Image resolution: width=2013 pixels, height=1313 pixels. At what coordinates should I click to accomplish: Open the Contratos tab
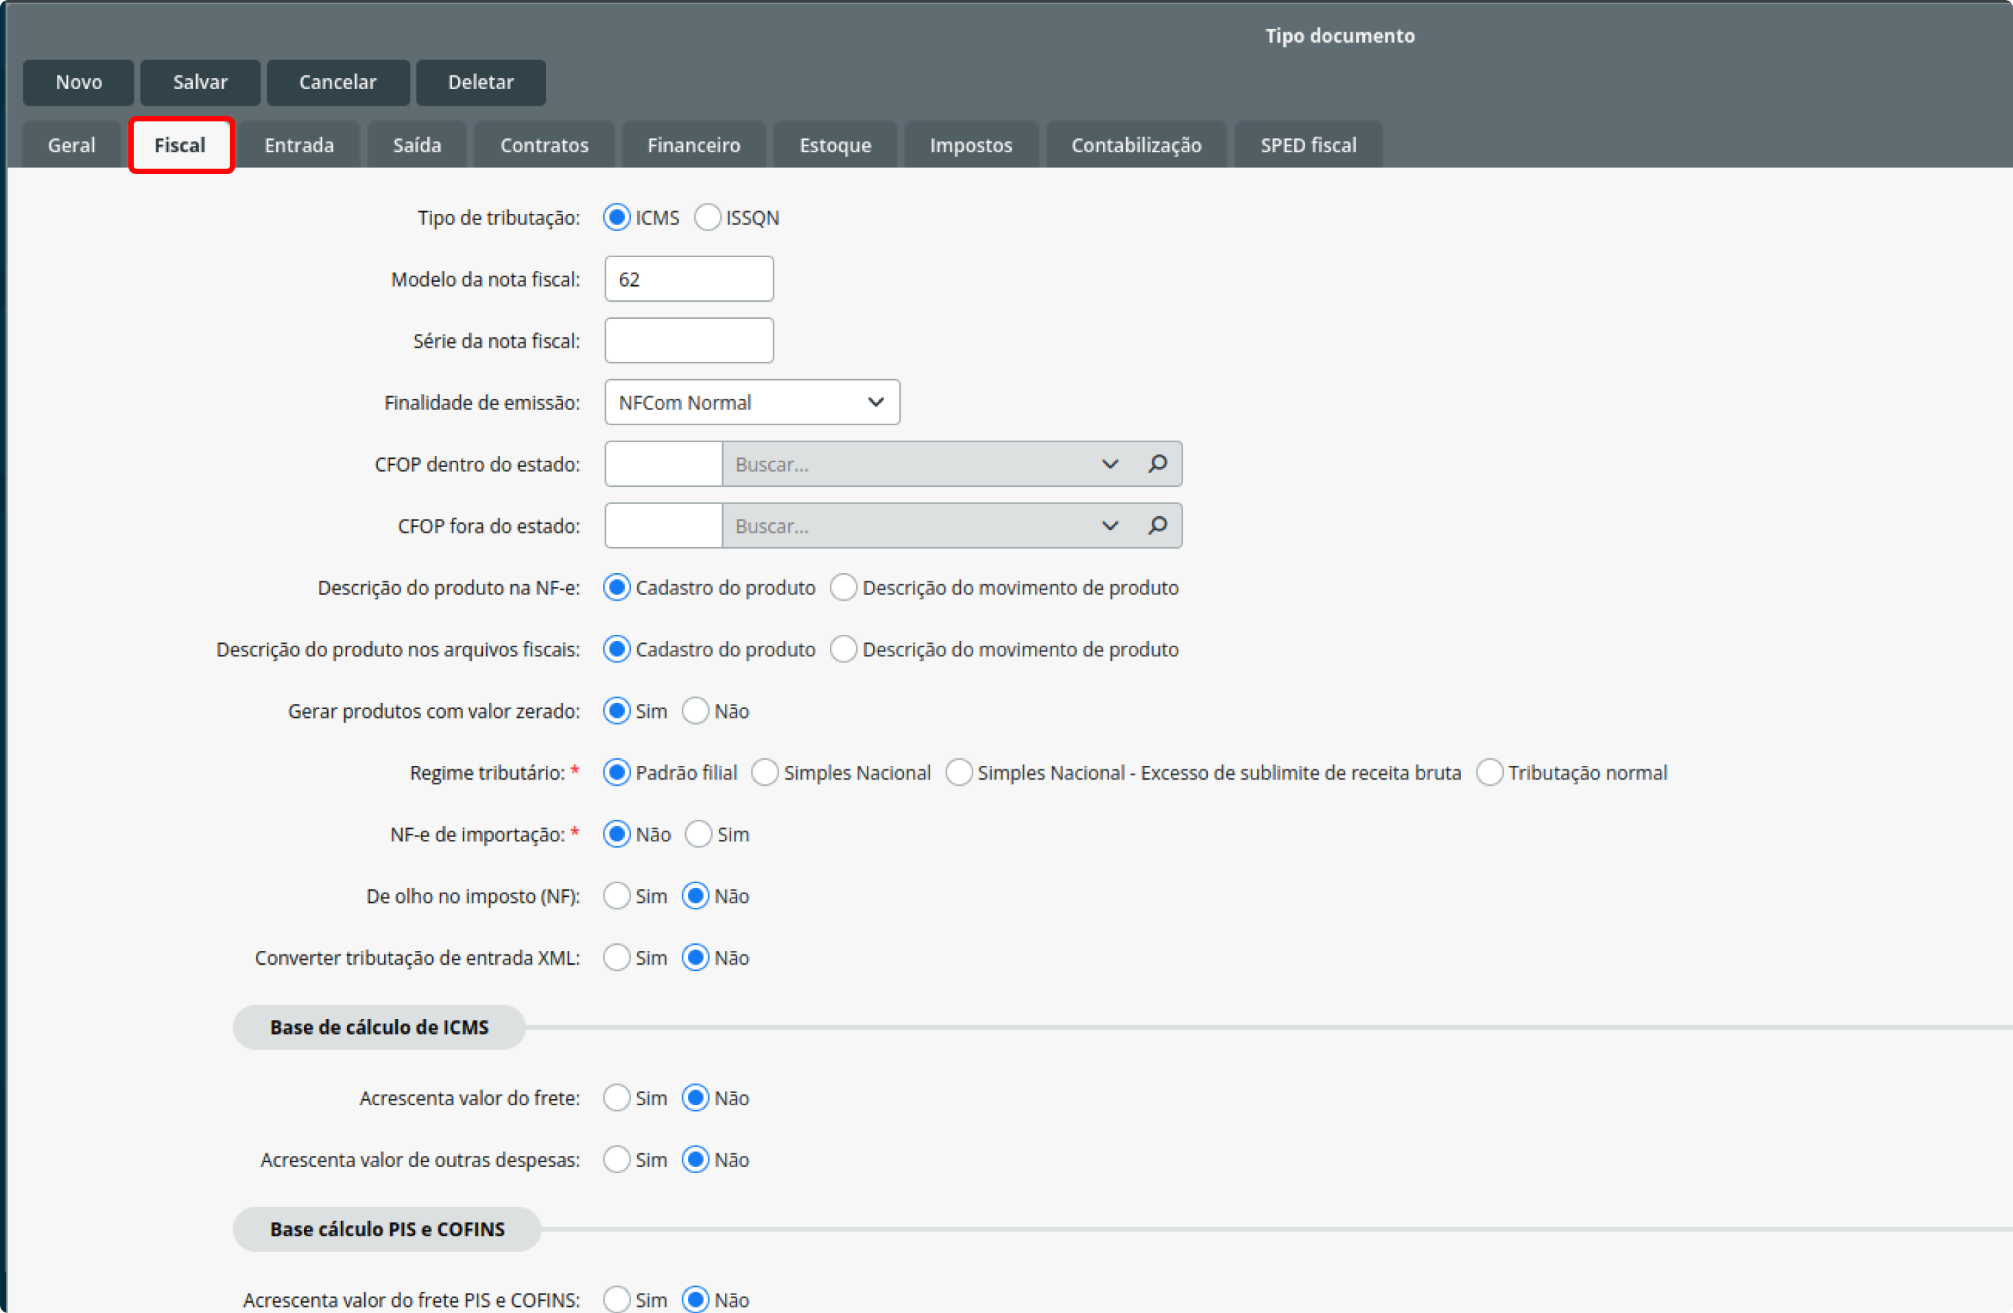544,145
